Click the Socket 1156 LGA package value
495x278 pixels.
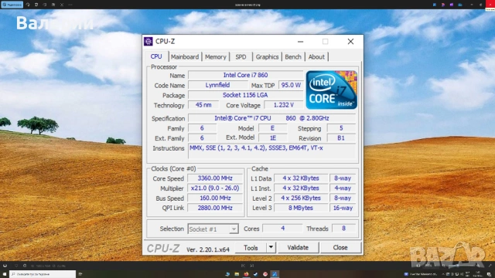click(245, 95)
